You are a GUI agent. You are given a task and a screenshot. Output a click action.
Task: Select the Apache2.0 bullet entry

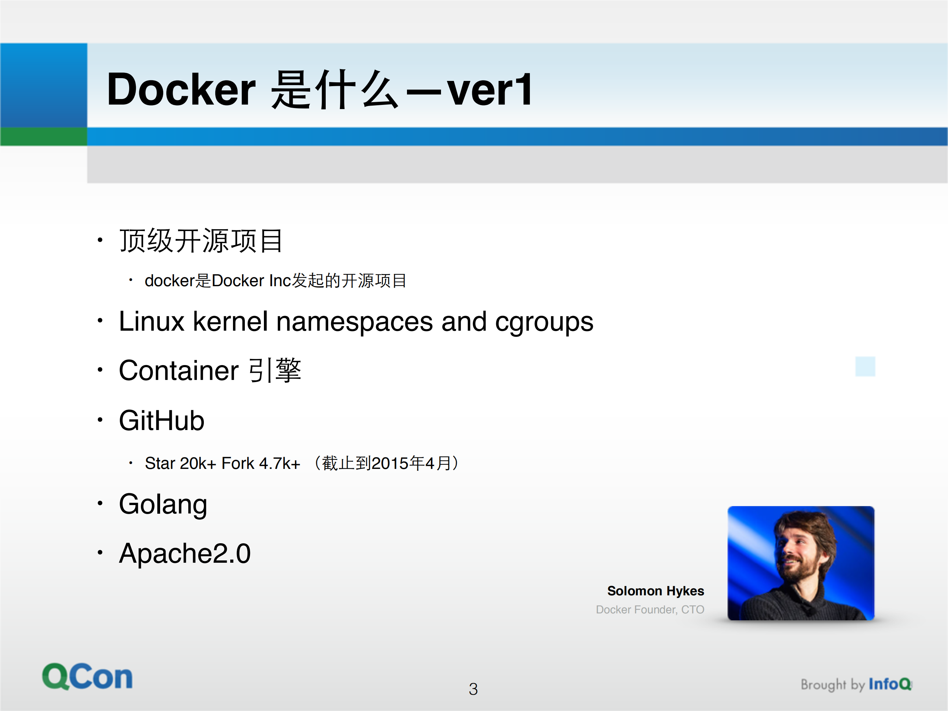tap(184, 554)
